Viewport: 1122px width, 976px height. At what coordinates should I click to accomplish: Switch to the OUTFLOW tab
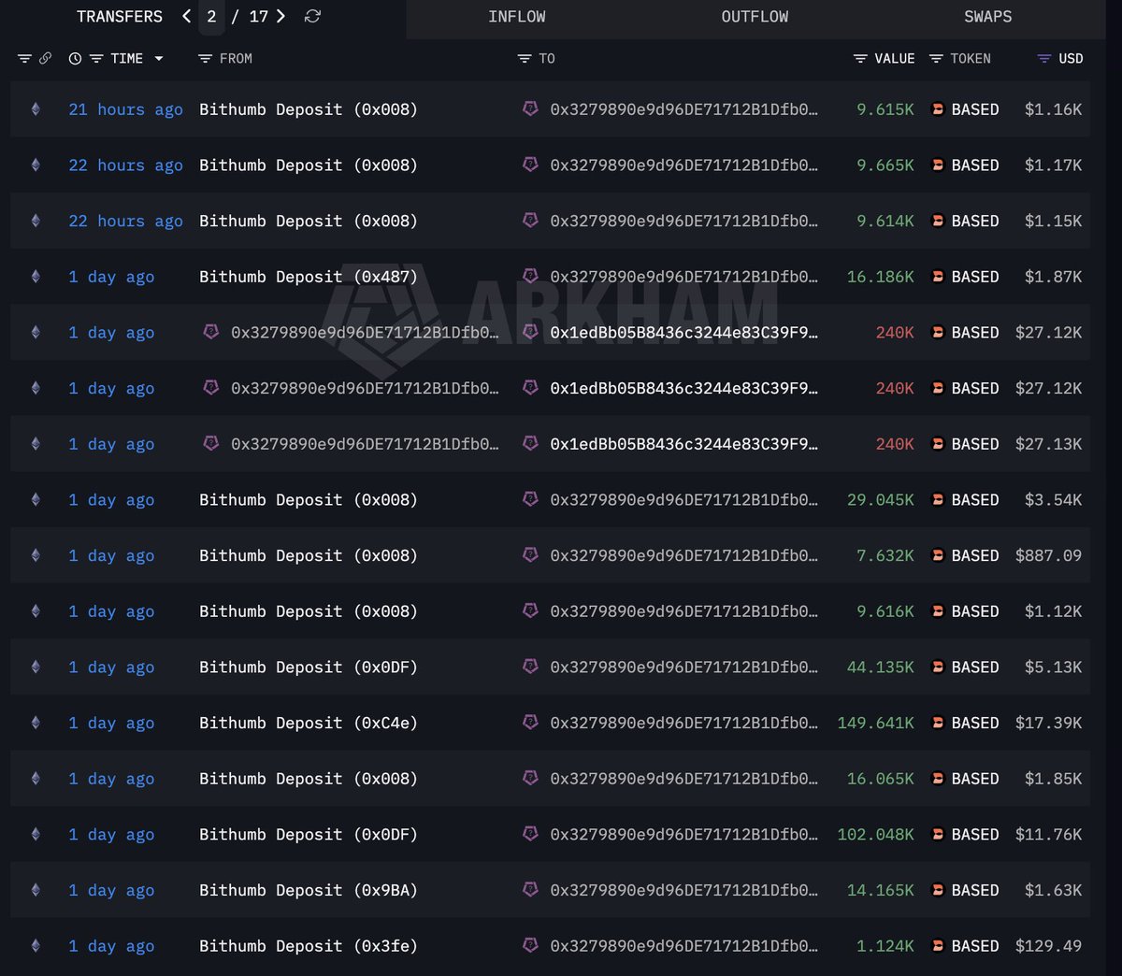click(755, 17)
